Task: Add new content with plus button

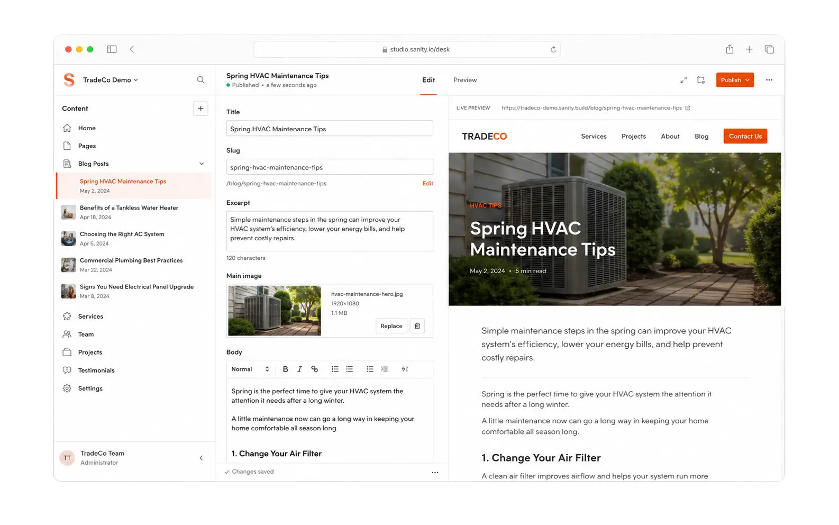Action: (x=200, y=108)
